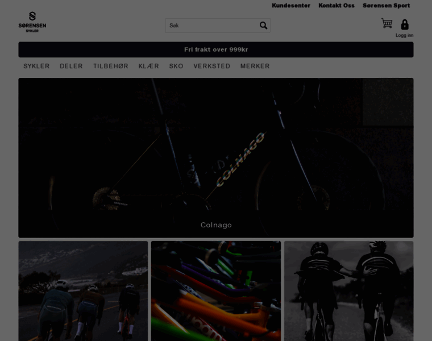The width and height of the screenshot is (432, 341).
Task: Click the Fri frakt over 999kr banner
Action: click(216, 49)
